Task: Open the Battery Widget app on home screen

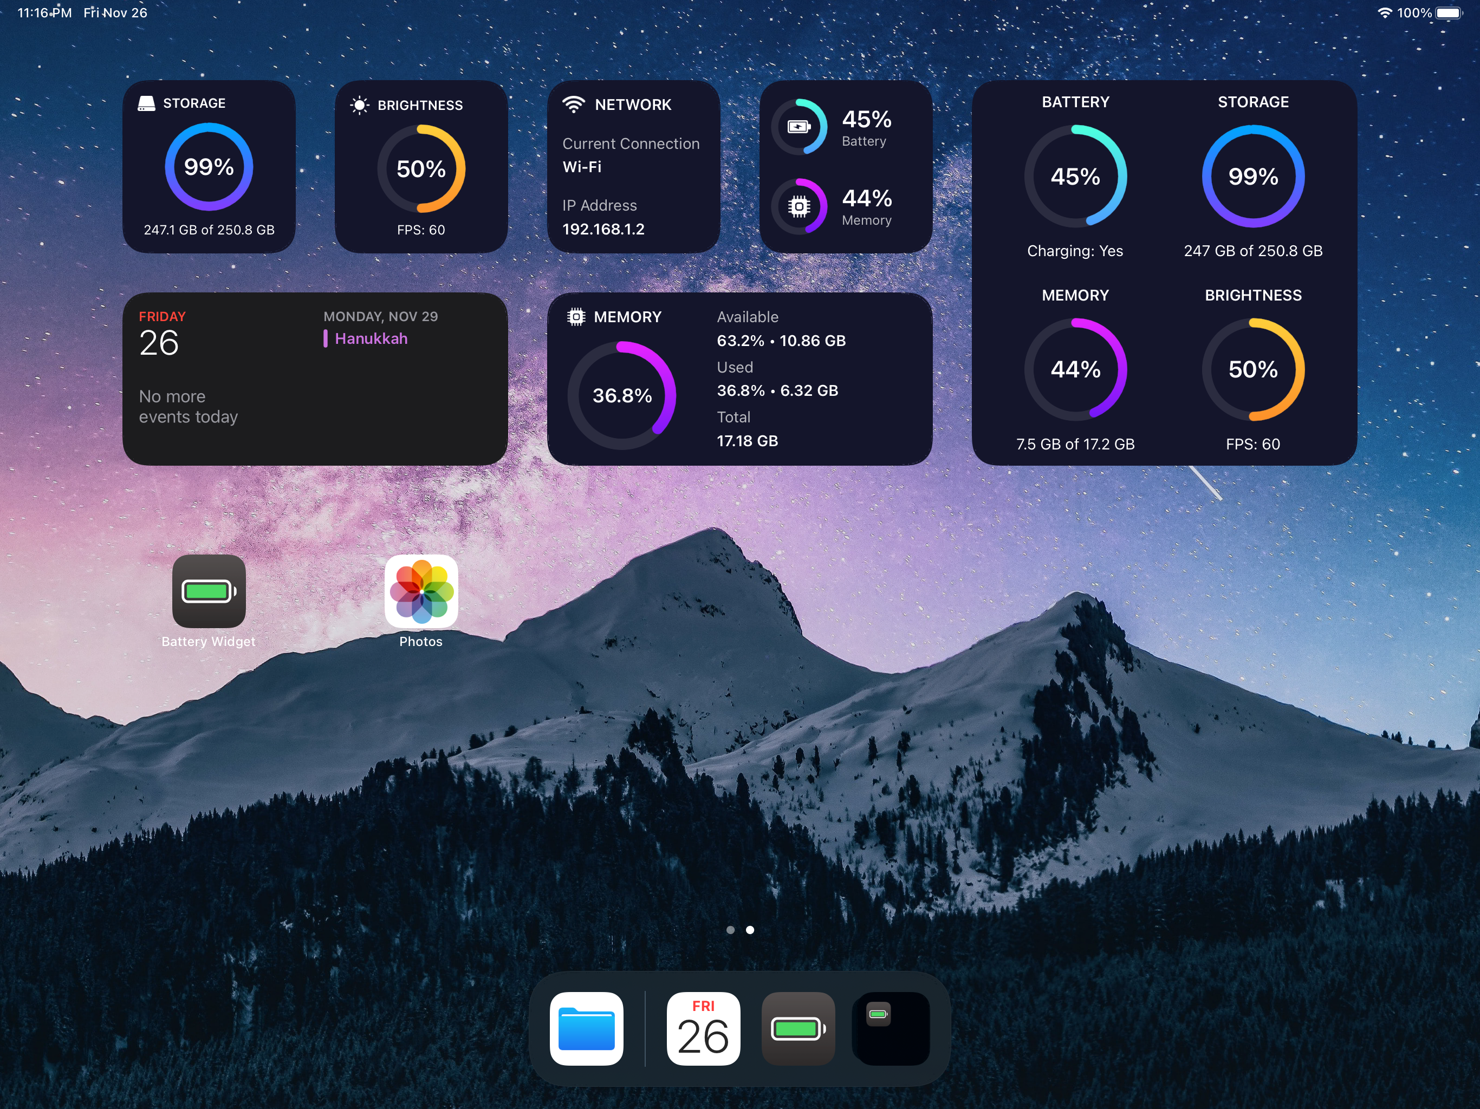Action: pyautogui.click(x=209, y=591)
